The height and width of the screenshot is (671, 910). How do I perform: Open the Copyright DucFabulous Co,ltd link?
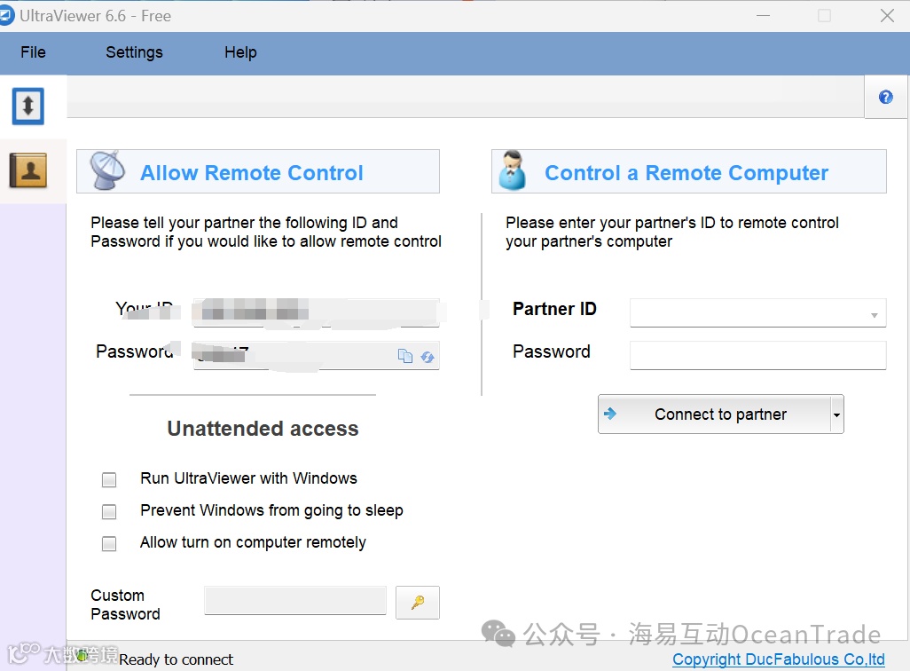point(778,659)
